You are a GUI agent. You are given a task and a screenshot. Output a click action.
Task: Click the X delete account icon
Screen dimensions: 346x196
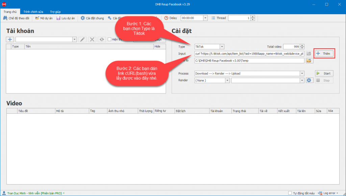pyautogui.click(x=92, y=39)
